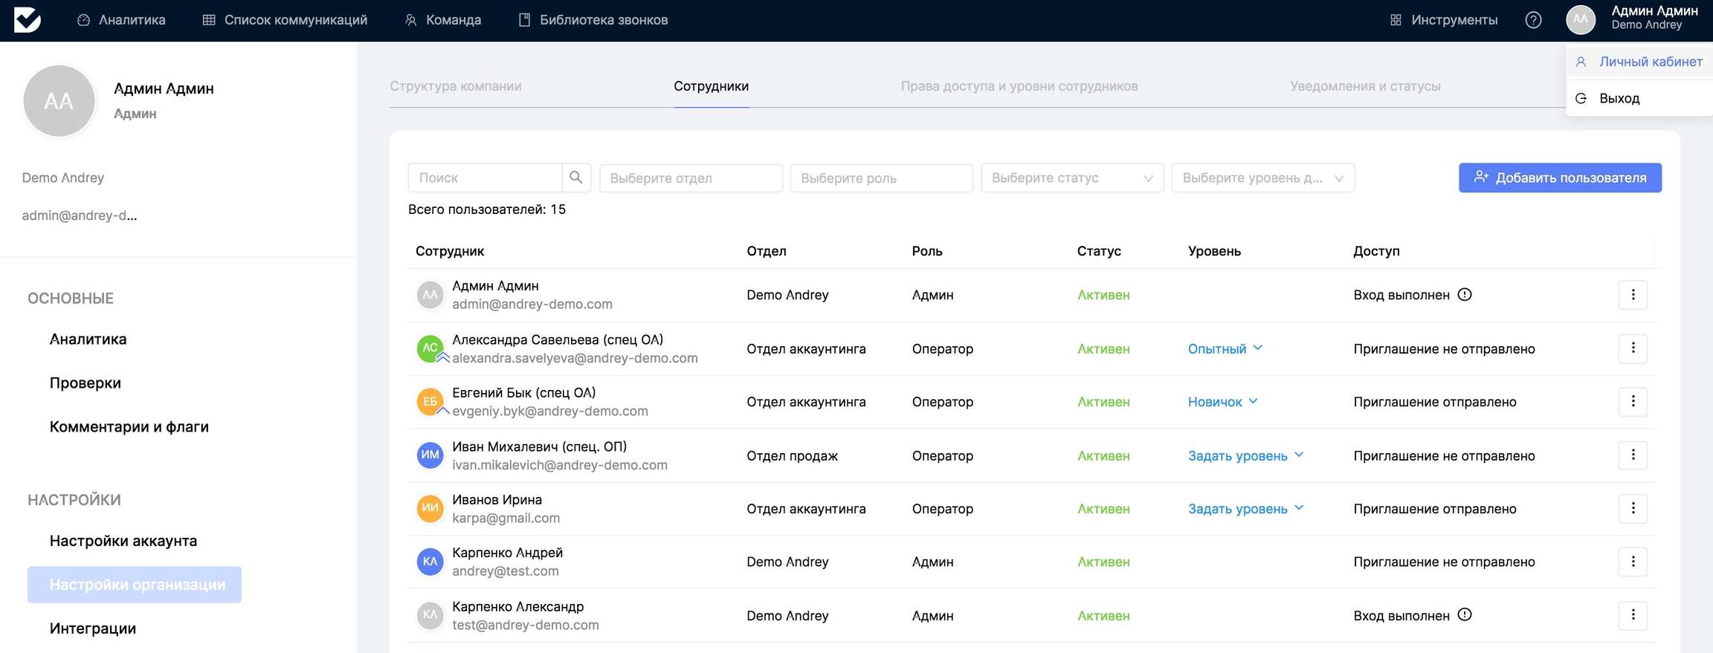Expand the Выберите статус dropdown
Image resolution: width=1713 pixels, height=653 pixels.
coord(1071,178)
